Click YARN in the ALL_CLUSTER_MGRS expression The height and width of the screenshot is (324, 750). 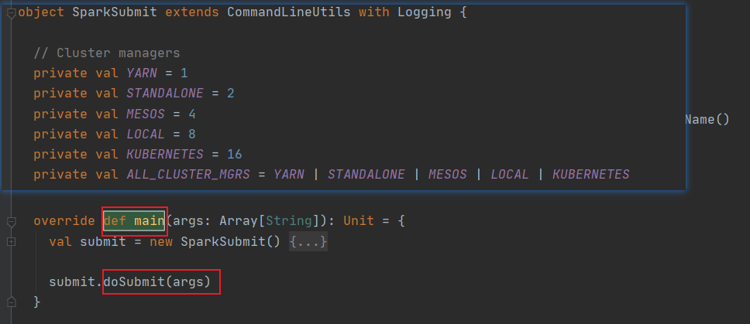[x=289, y=175]
